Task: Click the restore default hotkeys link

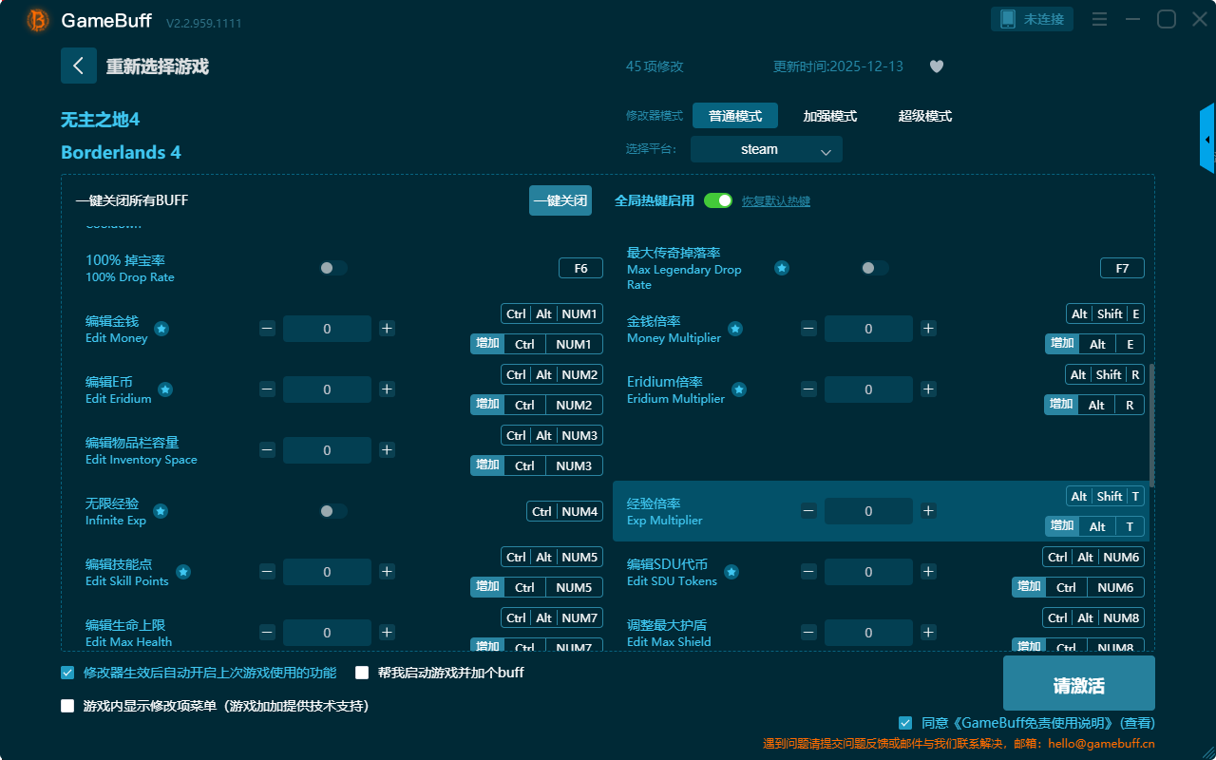Action: coord(775,201)
